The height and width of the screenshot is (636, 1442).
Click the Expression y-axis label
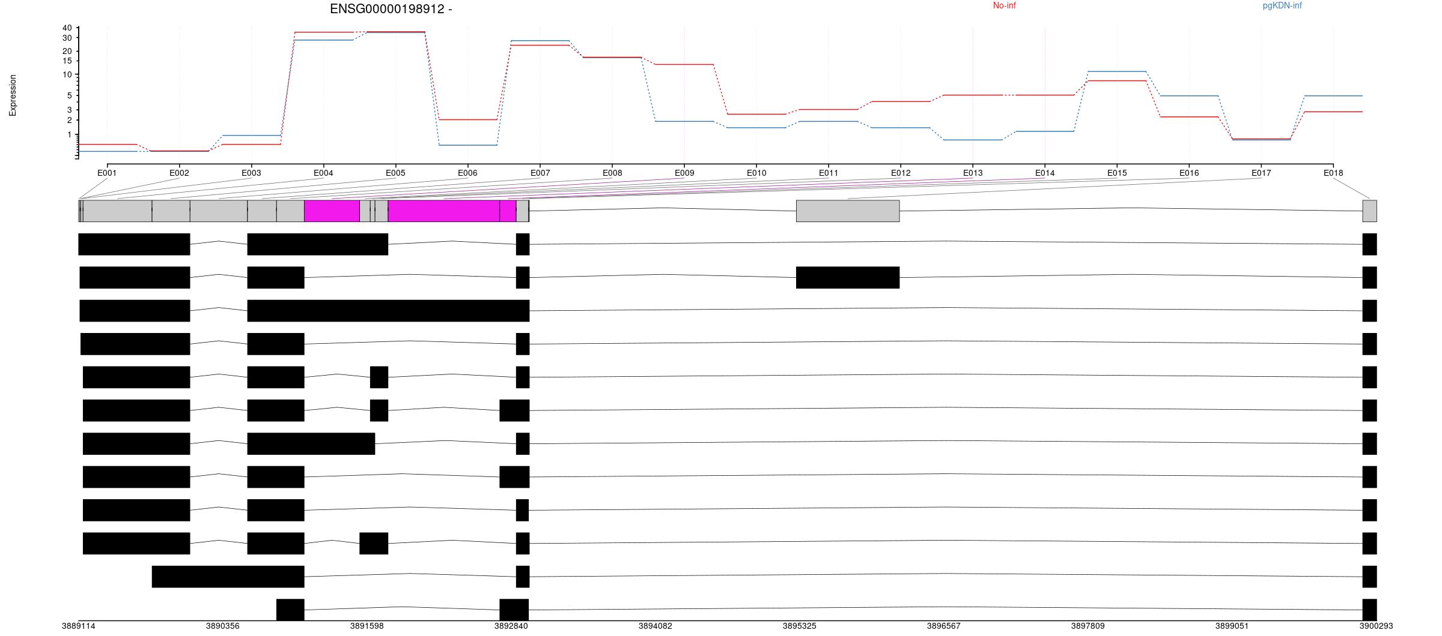click(13, 95)
